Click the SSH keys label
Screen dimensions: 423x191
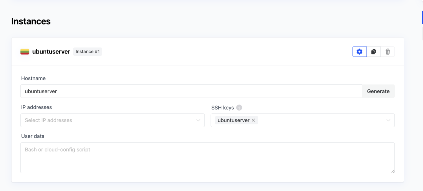click(x=223, y=108)
